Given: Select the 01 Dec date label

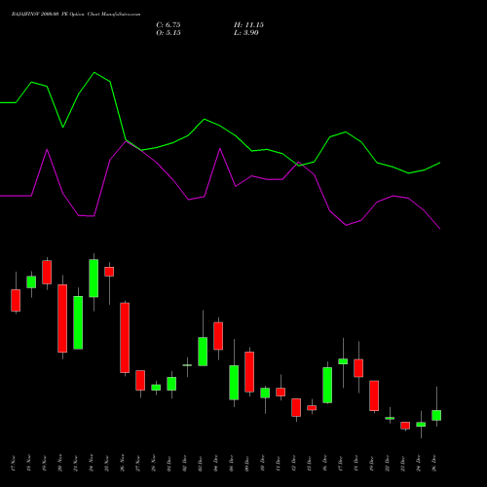Looking at the screenshot, I should tap(169, 464).
